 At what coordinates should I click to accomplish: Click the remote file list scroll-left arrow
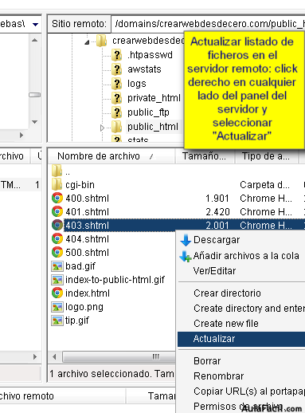[x=54, y=356]
